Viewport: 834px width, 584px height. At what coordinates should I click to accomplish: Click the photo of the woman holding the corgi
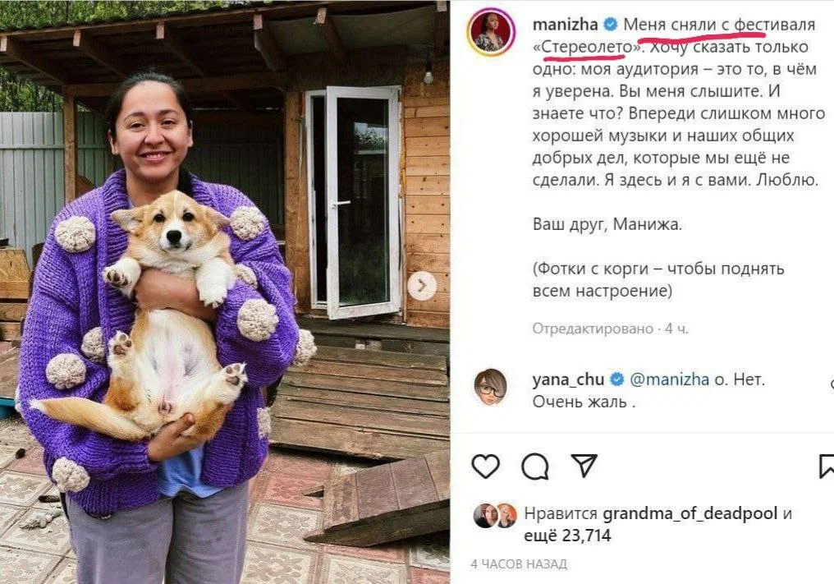[x=225, y=292]
